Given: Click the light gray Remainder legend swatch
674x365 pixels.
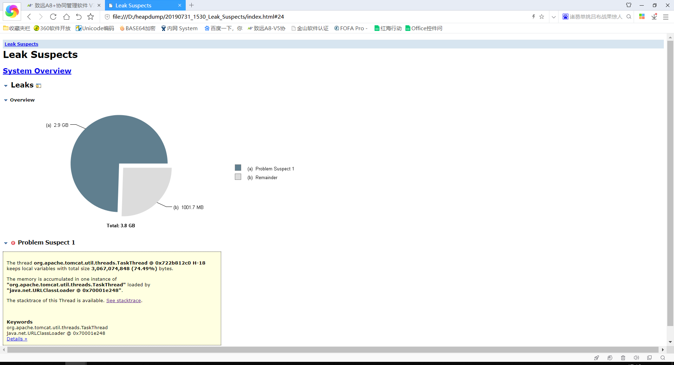Looking at the screenshot, I should coord(238,177).
